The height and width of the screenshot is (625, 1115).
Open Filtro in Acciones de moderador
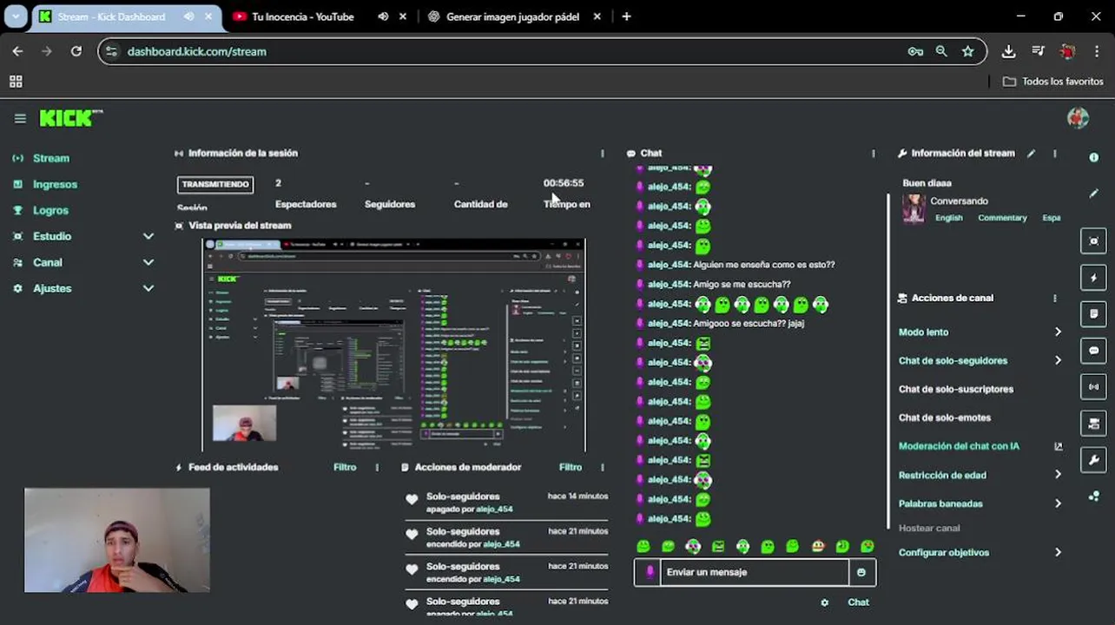[x=571, y=467]
